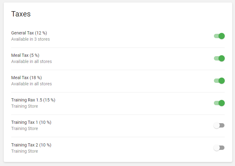Turn on the Training Tax 2 switch
235x166 pixels.
click(x=219, y=148)
